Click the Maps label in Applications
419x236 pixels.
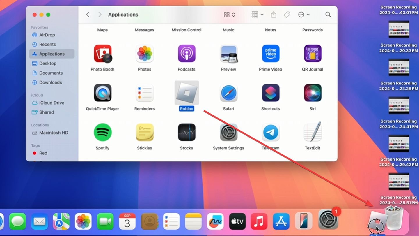pyautogui.click(x=102, y=30)
